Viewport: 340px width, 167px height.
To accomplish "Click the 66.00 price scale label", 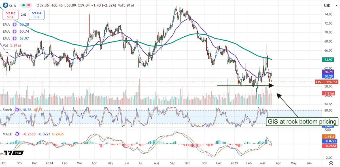I will 328,50.
